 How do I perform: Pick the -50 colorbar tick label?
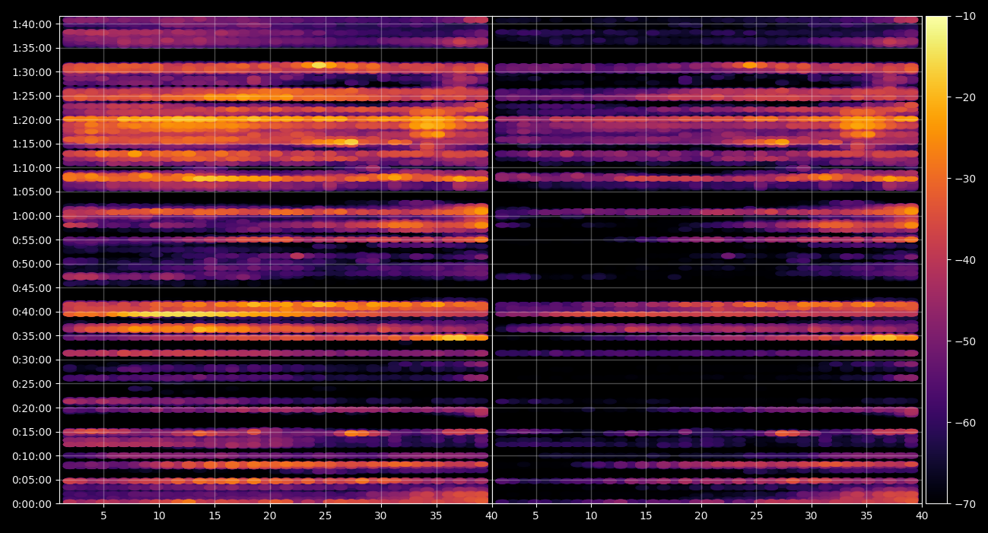click(x=964, y=341)
